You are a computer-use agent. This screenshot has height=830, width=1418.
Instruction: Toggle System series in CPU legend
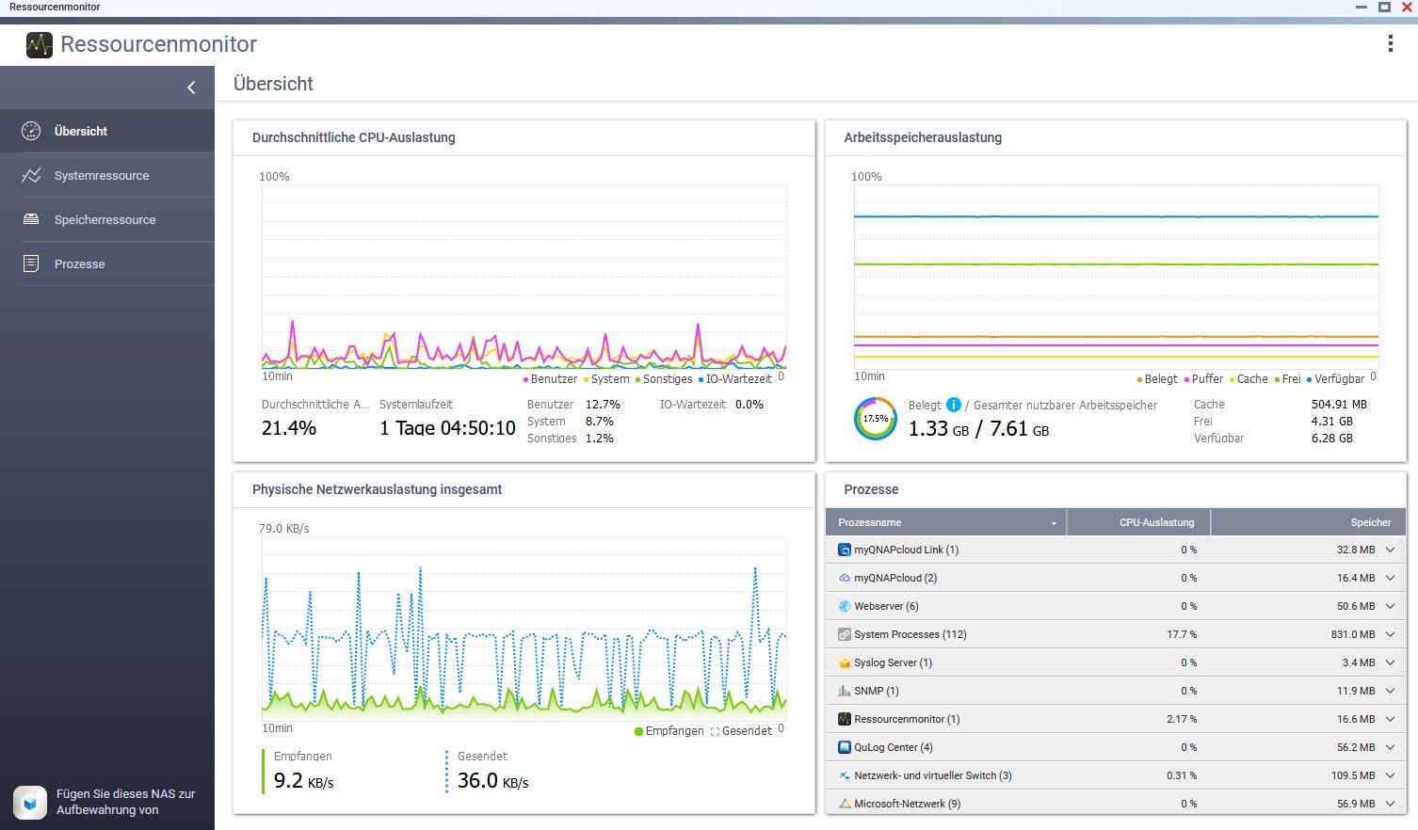click(x=606, y=379)
